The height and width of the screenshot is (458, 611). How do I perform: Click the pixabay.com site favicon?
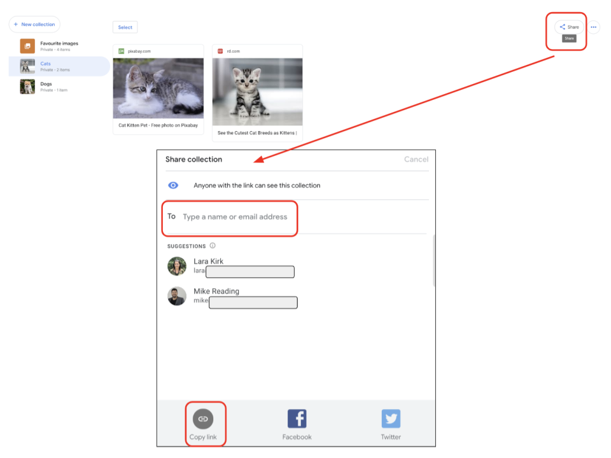click(121, 51)
